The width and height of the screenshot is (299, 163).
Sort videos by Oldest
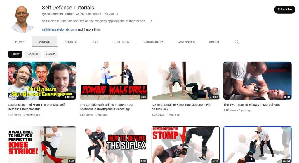pyautogui.click(x=51, y=54)
